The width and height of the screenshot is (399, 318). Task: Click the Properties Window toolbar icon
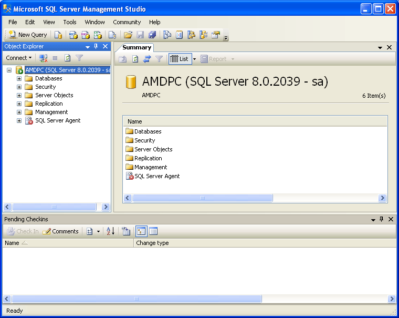click(216, 35)
